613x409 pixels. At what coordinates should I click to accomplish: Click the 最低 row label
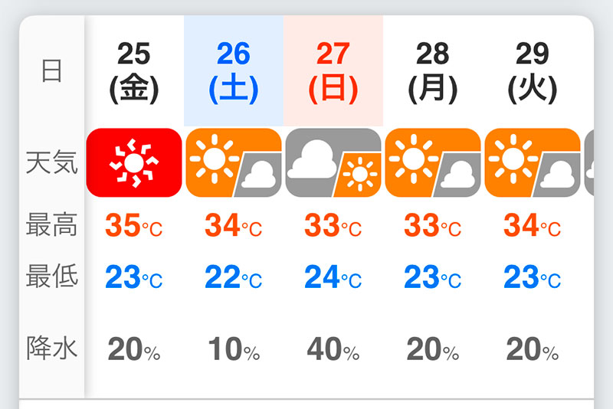[x=51, y=277]
